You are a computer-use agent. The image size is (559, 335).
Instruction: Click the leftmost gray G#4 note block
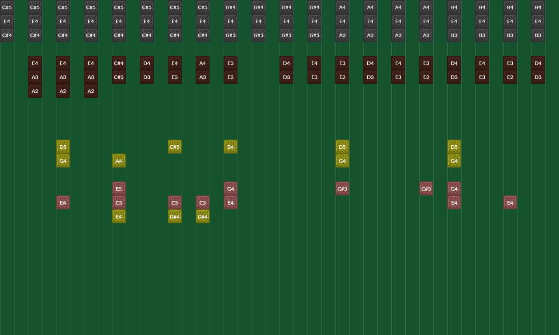click(231, 7)
